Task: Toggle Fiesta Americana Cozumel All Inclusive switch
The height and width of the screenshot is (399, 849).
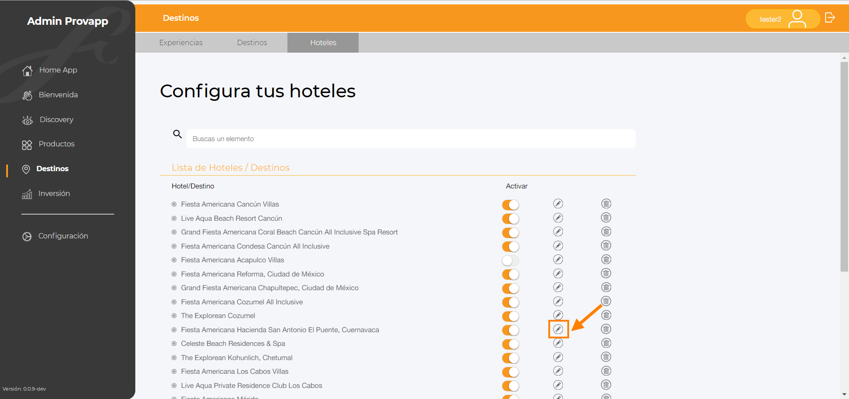Action: tap(510, 302)
